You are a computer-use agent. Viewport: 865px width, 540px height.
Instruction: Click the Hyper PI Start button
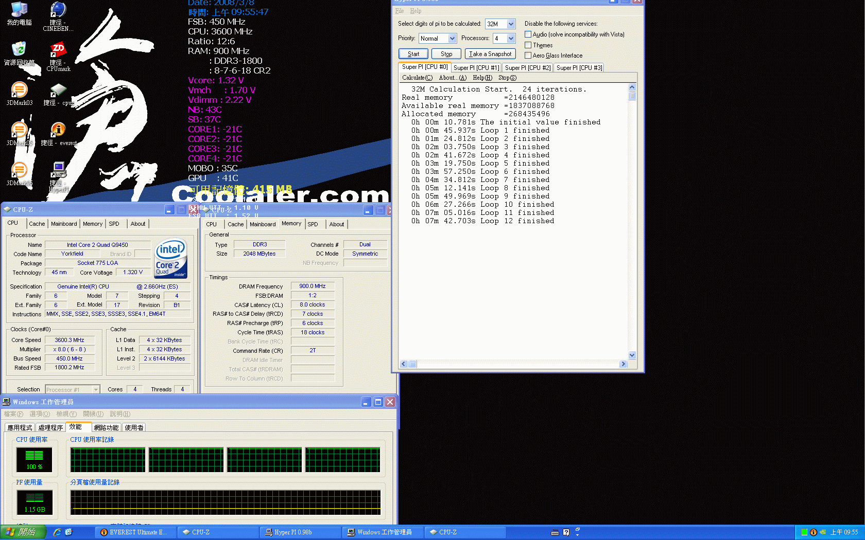[x=413, y=54]
